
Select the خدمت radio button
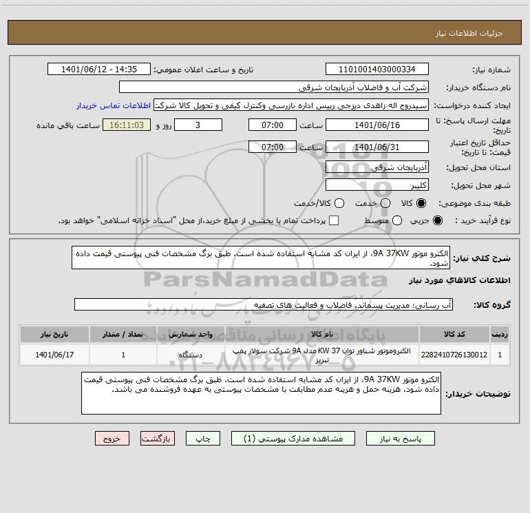click(385, 203)
